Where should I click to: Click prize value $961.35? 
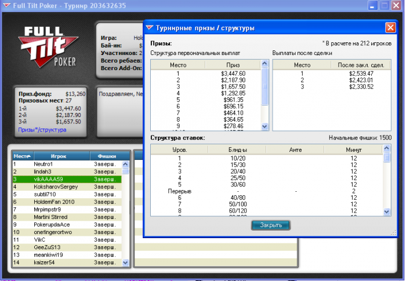[233, 100]
